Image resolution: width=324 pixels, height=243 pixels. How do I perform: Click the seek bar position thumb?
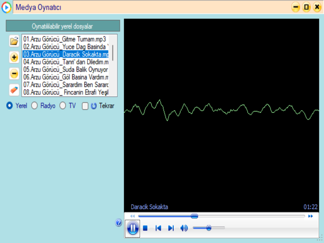194,216
